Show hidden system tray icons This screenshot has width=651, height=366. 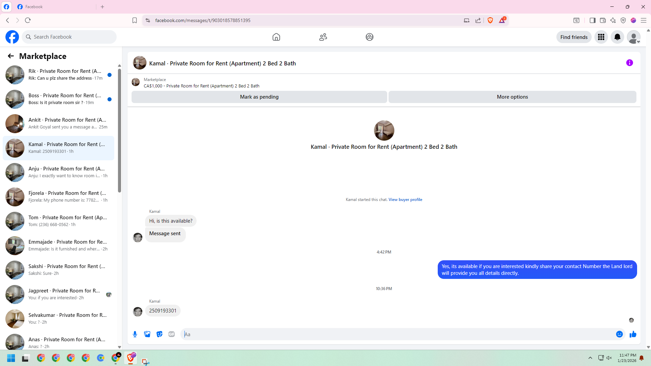[x=590, y=358]
